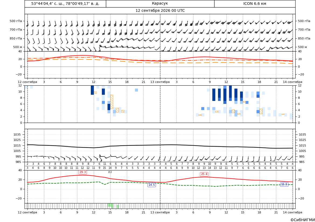
Task: Click the 12 сентября 2026 00 UTC header
Action: (x=160, y=11)
